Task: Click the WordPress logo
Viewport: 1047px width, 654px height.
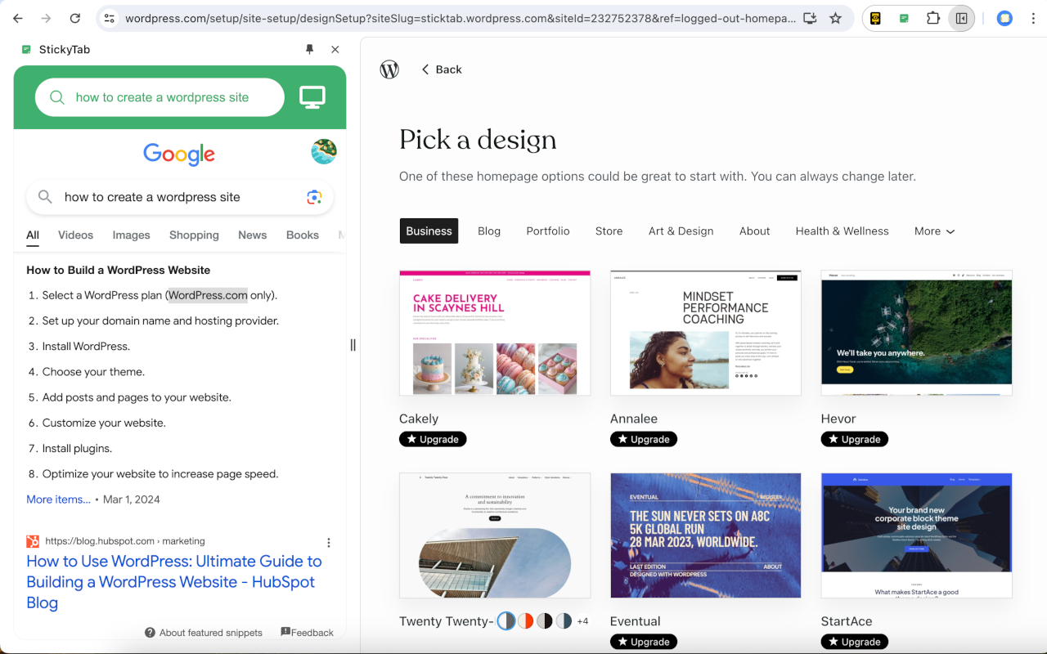Action: pos(389,69)
